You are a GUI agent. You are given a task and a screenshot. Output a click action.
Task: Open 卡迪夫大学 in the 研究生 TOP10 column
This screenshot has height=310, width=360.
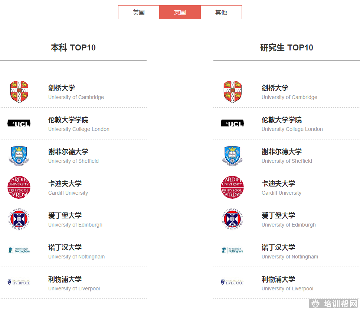(278, 184)
